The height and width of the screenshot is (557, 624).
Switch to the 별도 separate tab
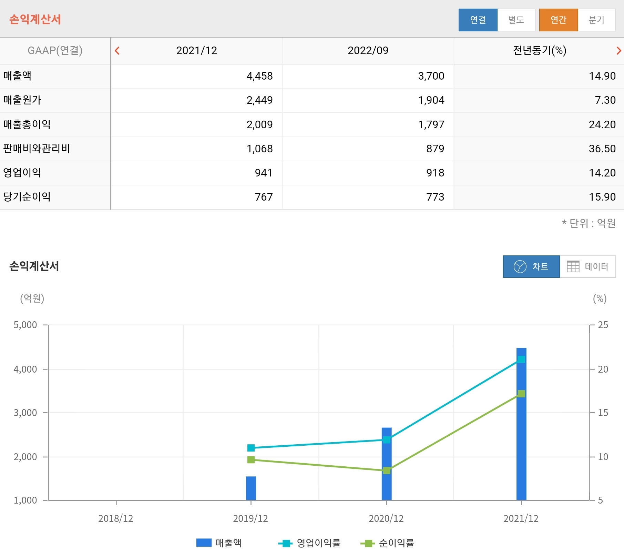[x=516, y=20]
